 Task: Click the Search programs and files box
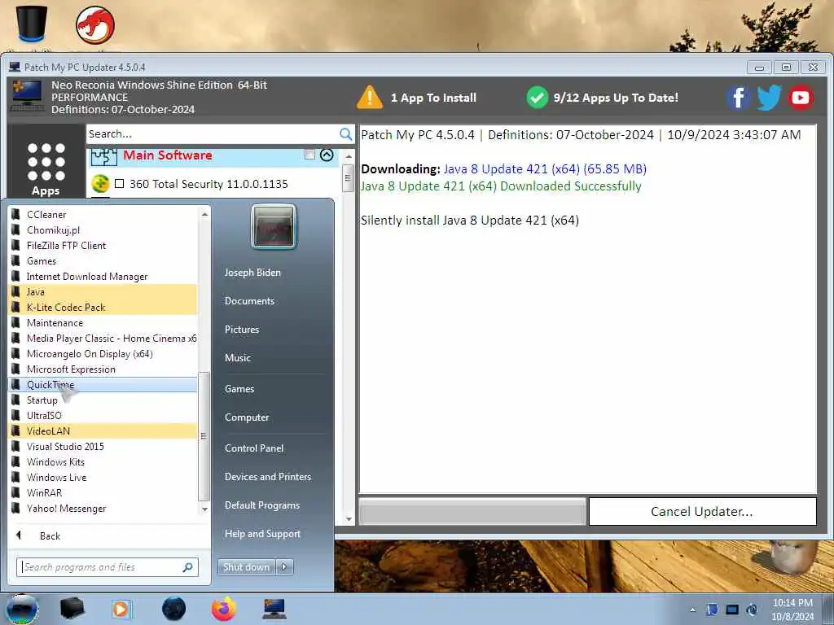click(108, 567)
